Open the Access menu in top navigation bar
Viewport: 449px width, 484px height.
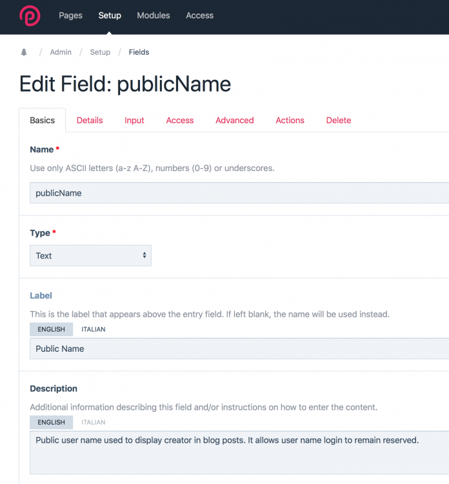coord(199,15)
